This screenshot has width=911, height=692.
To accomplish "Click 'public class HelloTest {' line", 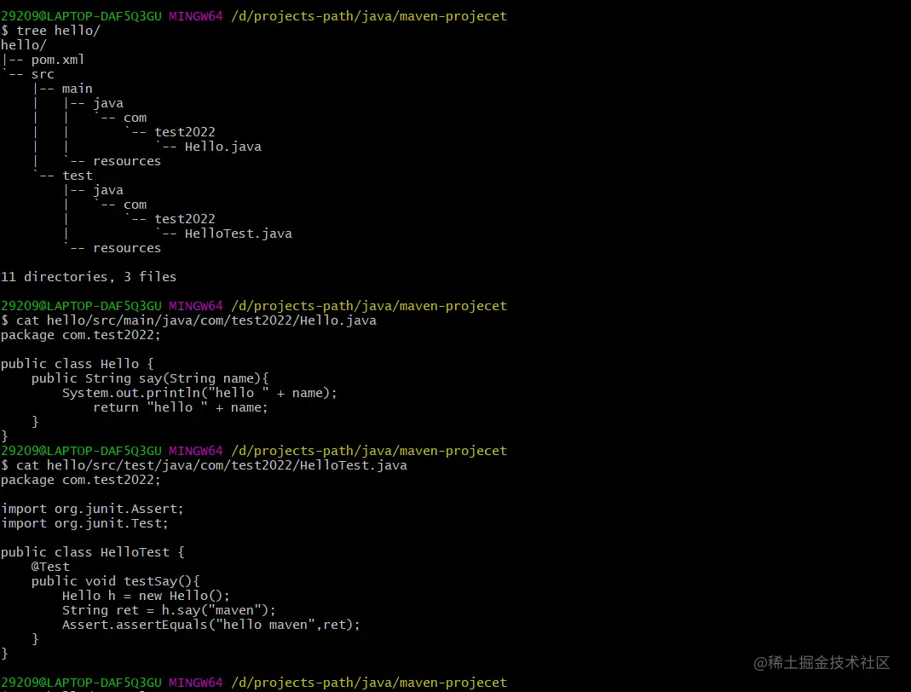I will point(93,552).
